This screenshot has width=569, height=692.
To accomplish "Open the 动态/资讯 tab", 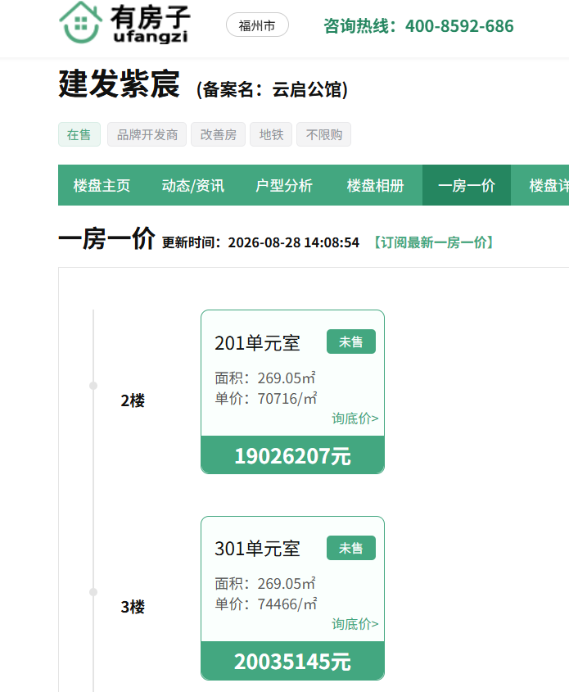I will click(x=192, y=185).
